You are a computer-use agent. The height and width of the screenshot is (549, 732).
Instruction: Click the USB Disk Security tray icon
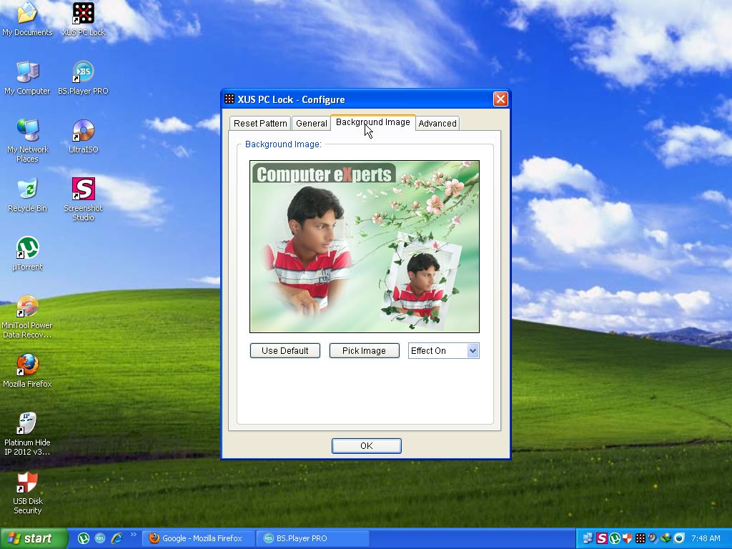coord(628,538)
